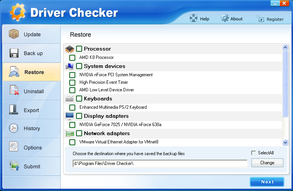Click the Driver Checker gear logo
Viewport: 293px width, 191px height.
click(x=18, y=12)
